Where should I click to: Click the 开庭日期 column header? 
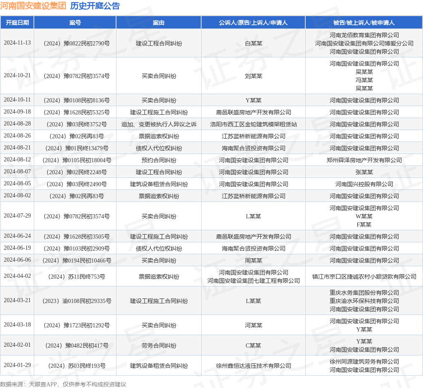point(17,23)
